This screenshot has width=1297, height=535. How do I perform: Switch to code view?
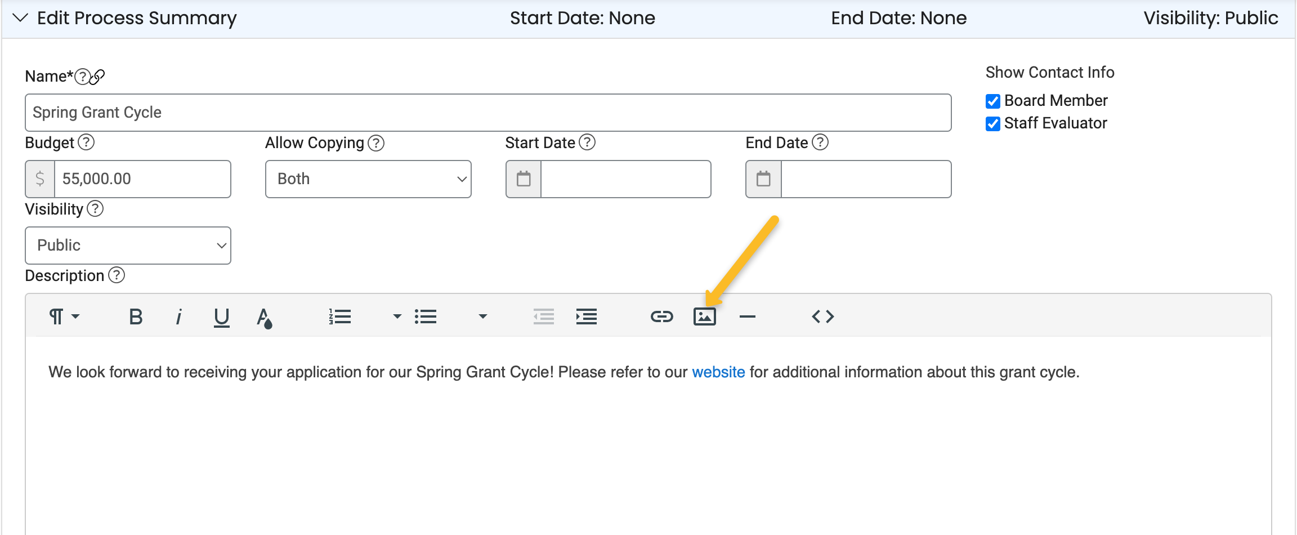pyautogui.click(x=823, y=316)
